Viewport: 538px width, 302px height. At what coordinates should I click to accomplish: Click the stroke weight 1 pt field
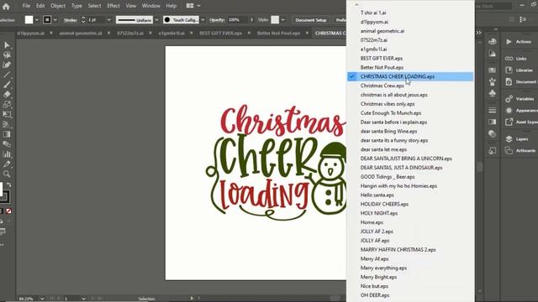point(96,20)
